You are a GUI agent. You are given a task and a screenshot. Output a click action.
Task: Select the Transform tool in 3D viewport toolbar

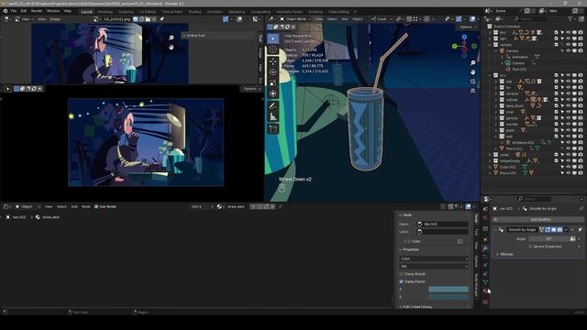pos(273,93)
